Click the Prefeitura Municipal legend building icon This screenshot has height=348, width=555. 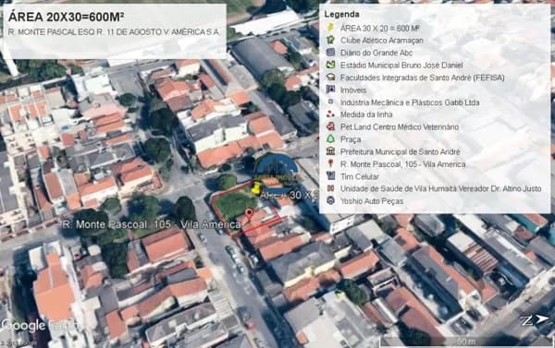point(330,151)
